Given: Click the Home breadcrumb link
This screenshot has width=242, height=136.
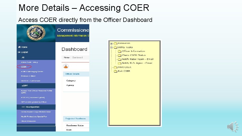Looking at the screenshot, I should click(67, 57).
